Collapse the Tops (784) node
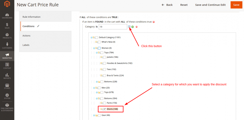The width and height of the screenshot is (244, 120). point(97,53)
